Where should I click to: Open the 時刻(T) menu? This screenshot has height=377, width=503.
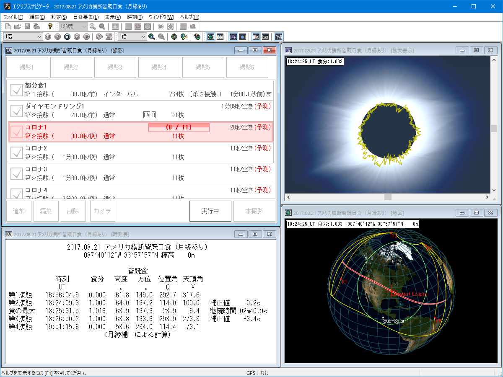(x=135, y=17)
